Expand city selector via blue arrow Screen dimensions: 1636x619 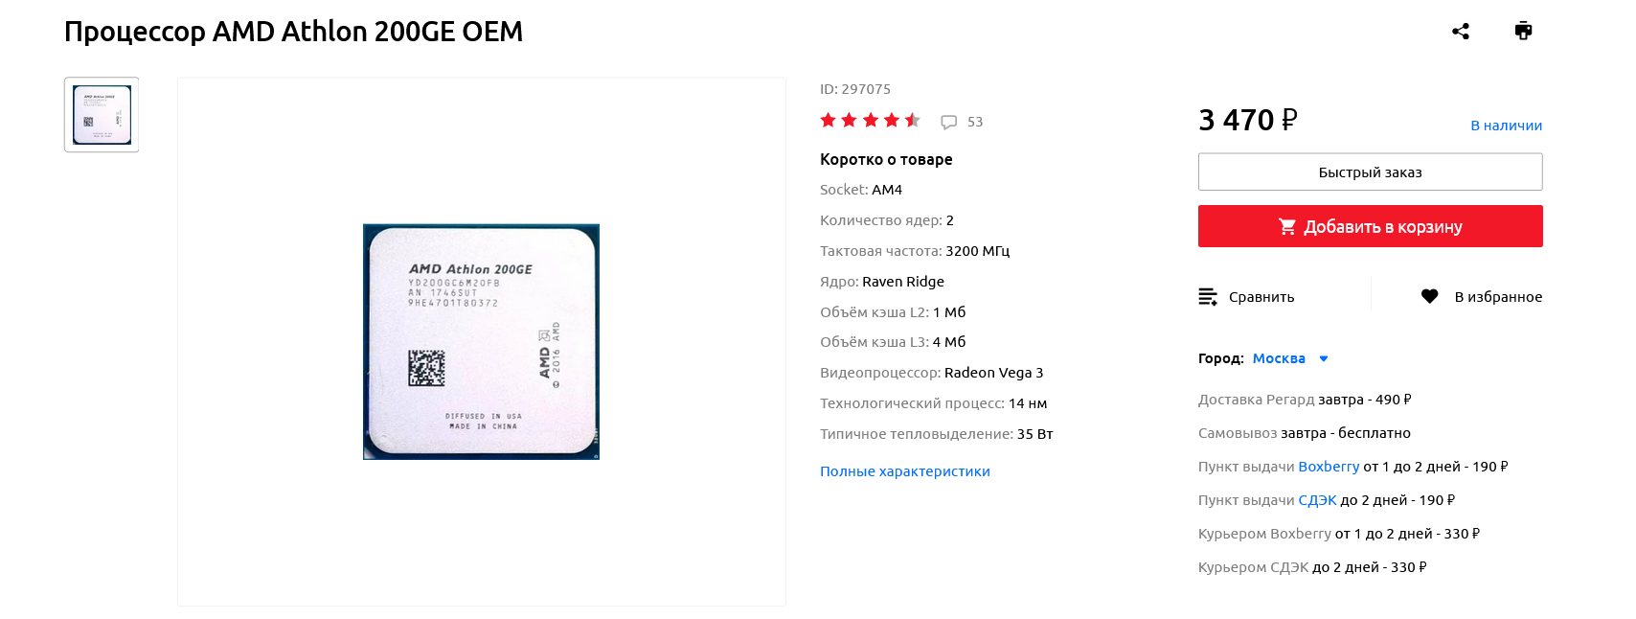(1324, 359)
